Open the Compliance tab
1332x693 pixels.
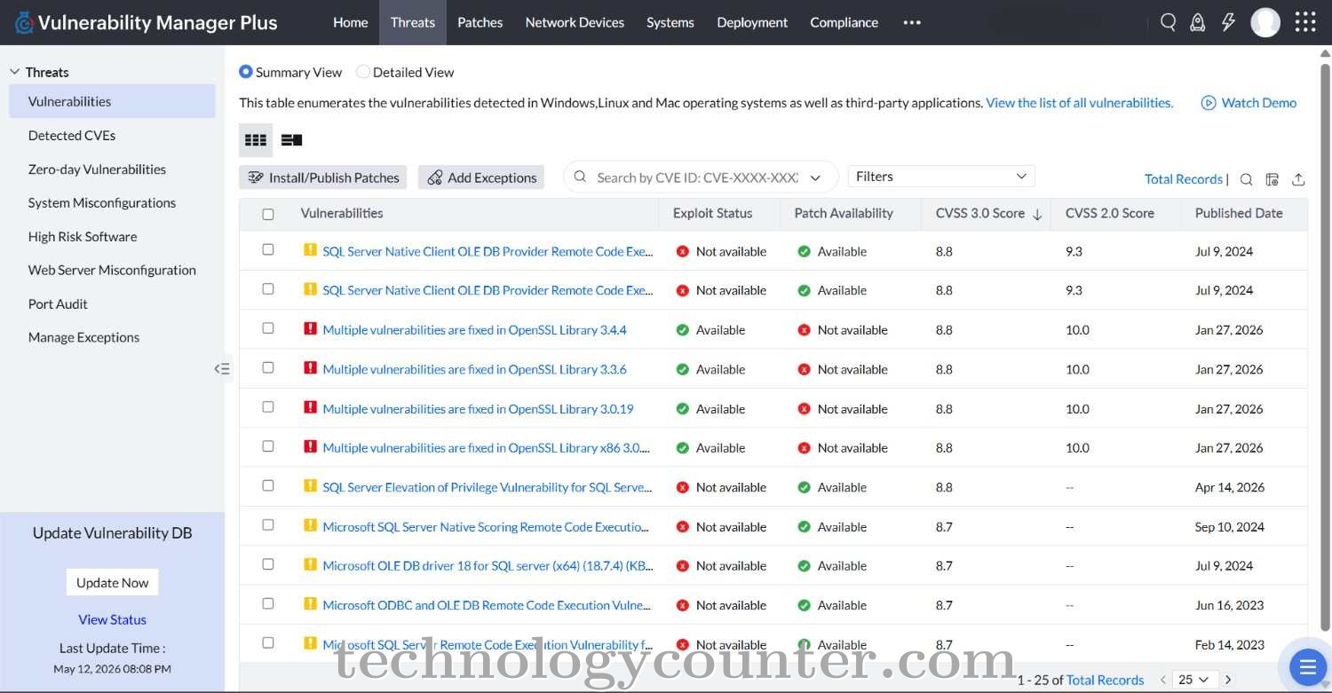844,22
